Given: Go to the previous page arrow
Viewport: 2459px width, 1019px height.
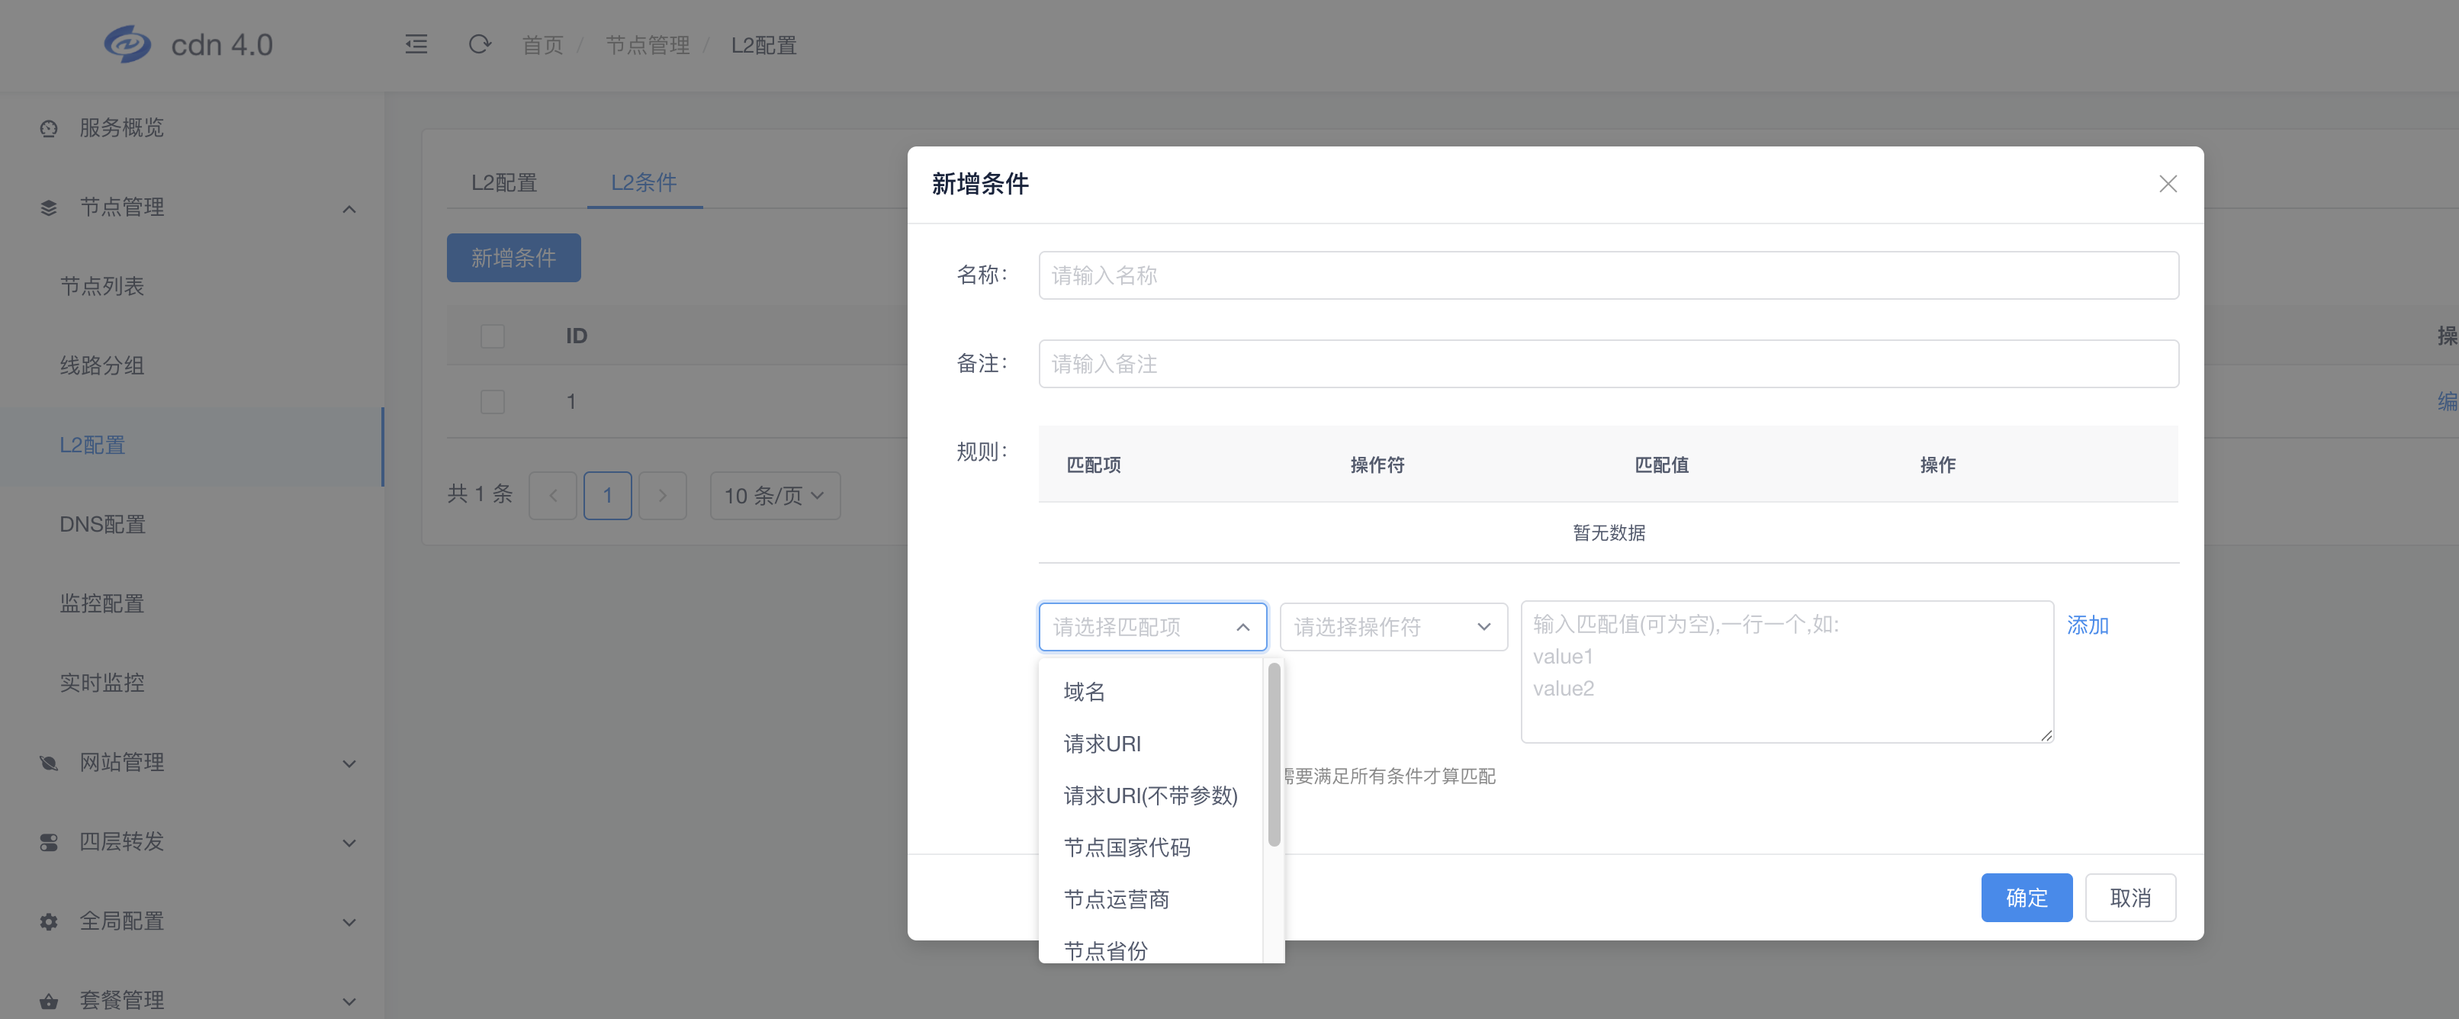Looking at the screenshot, I should pyautogui.click(x=553, y=495).
